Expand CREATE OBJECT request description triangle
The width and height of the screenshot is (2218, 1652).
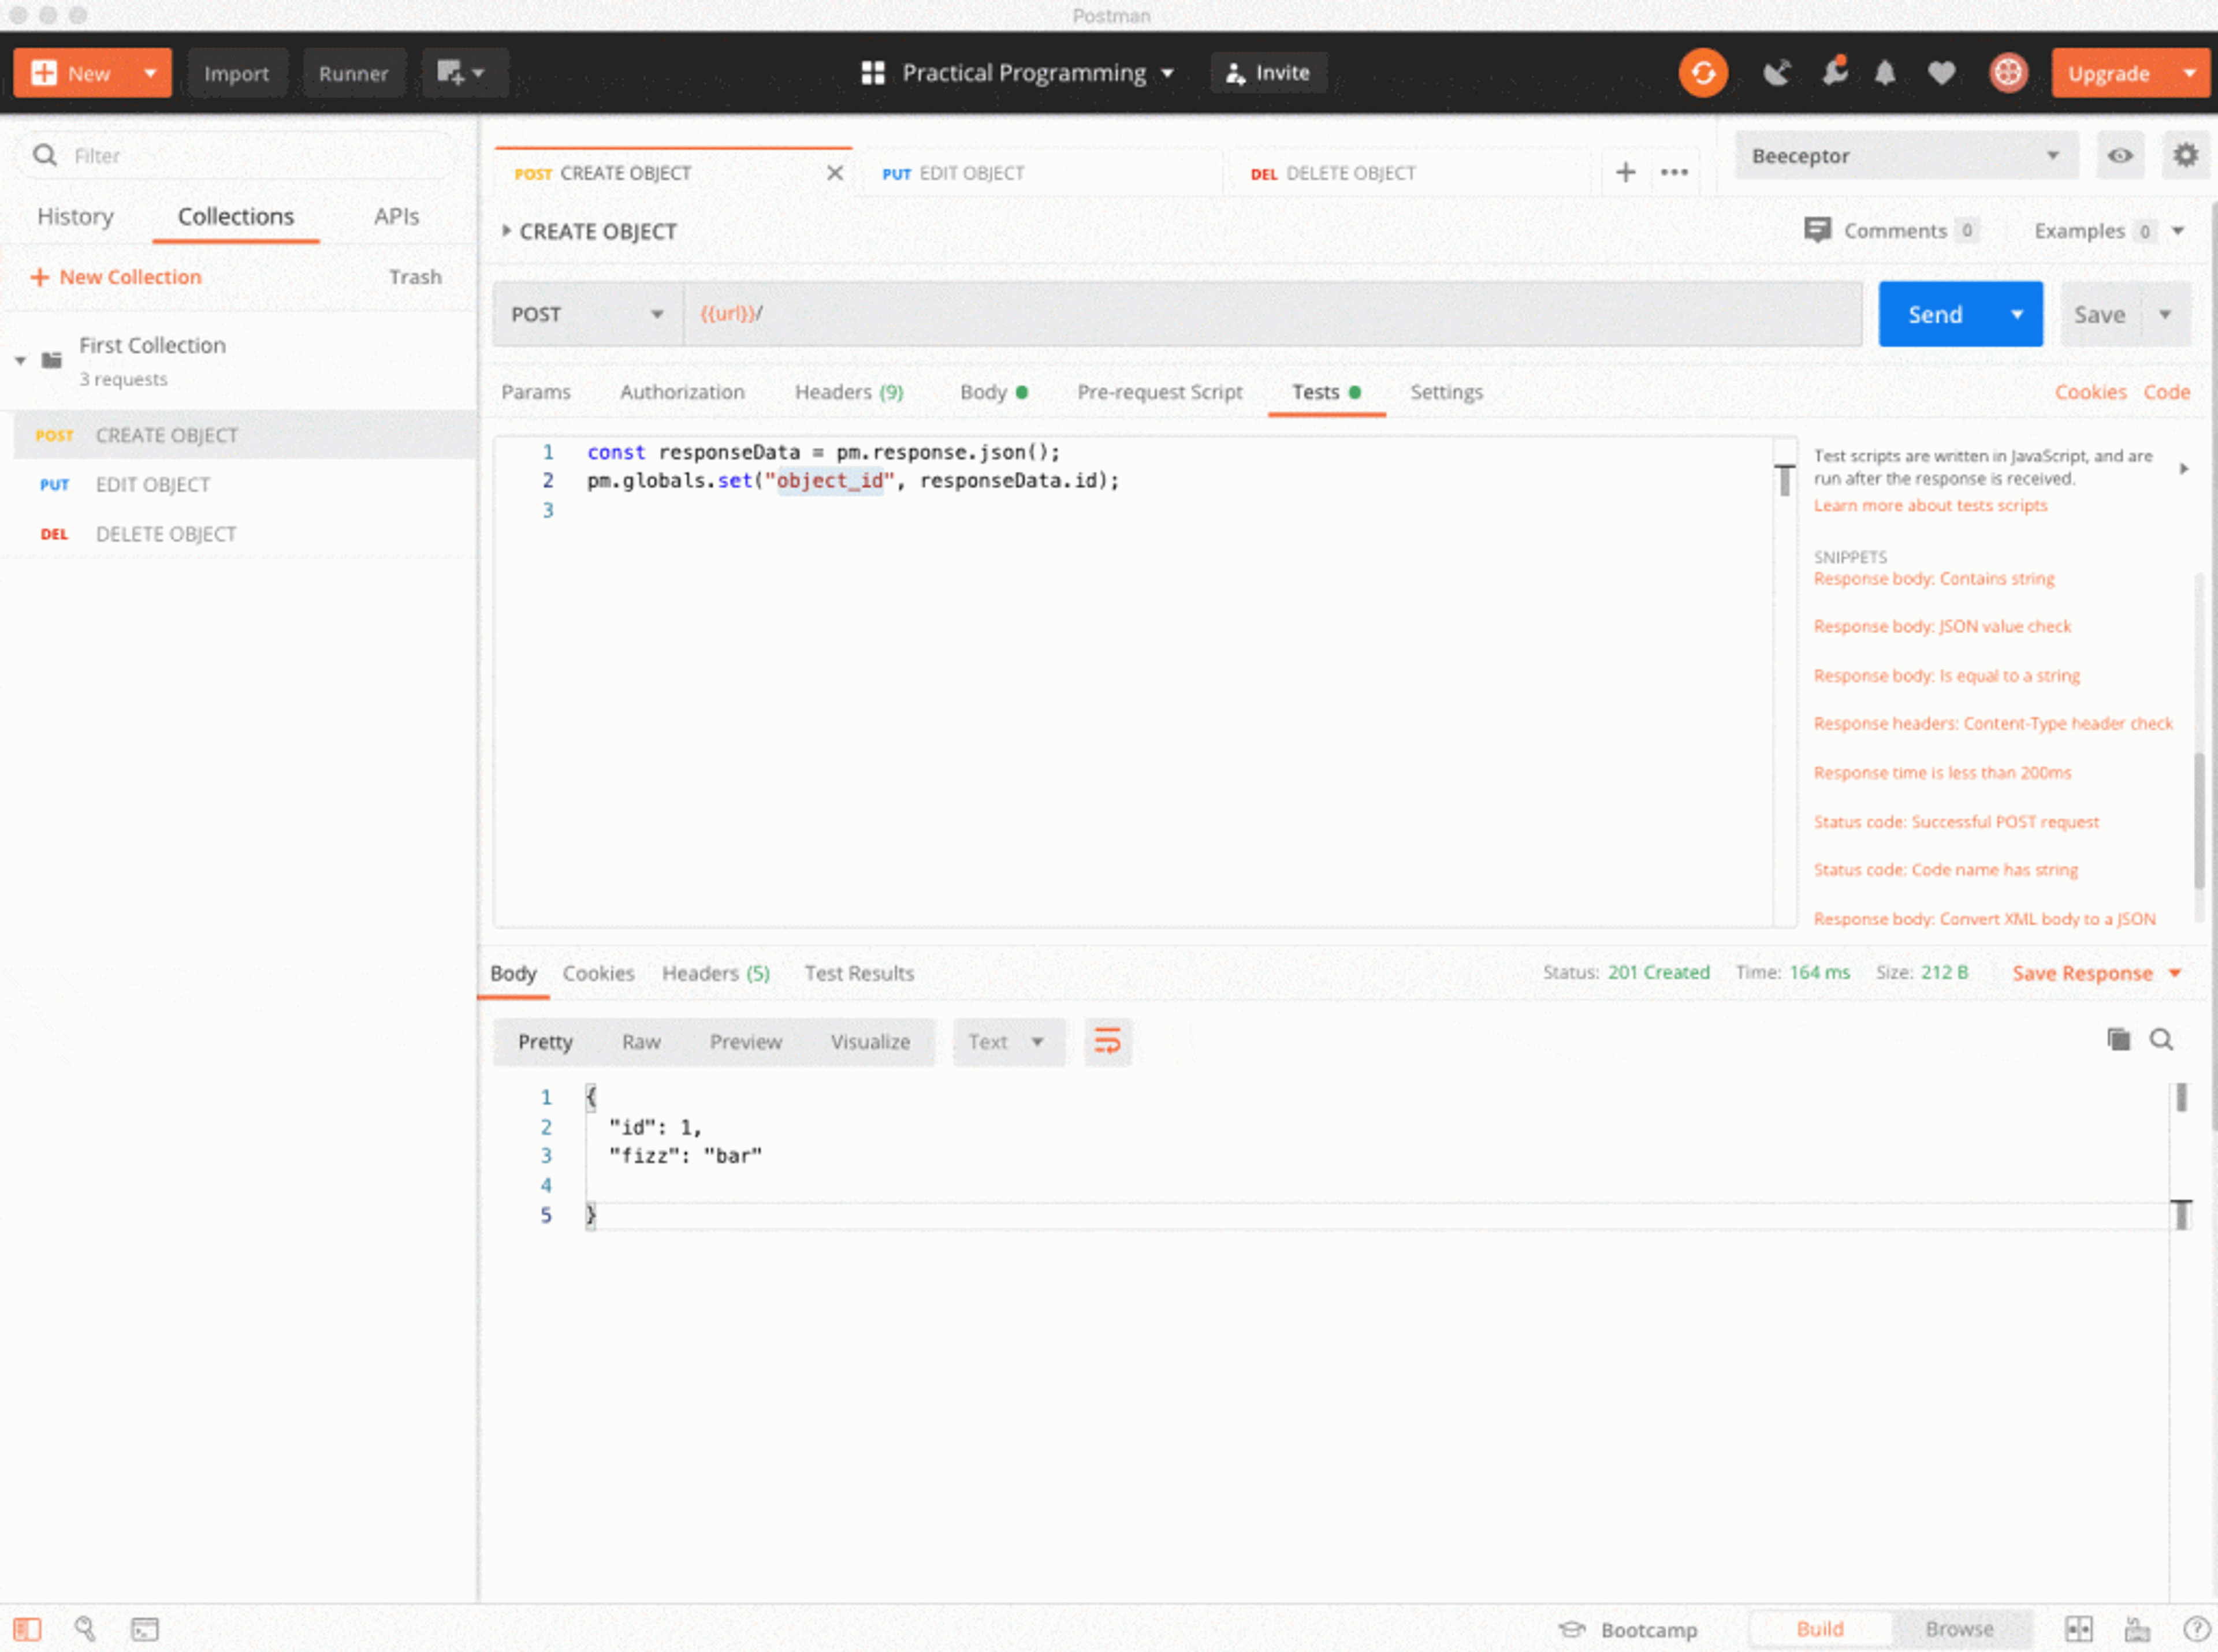[506, 231]
